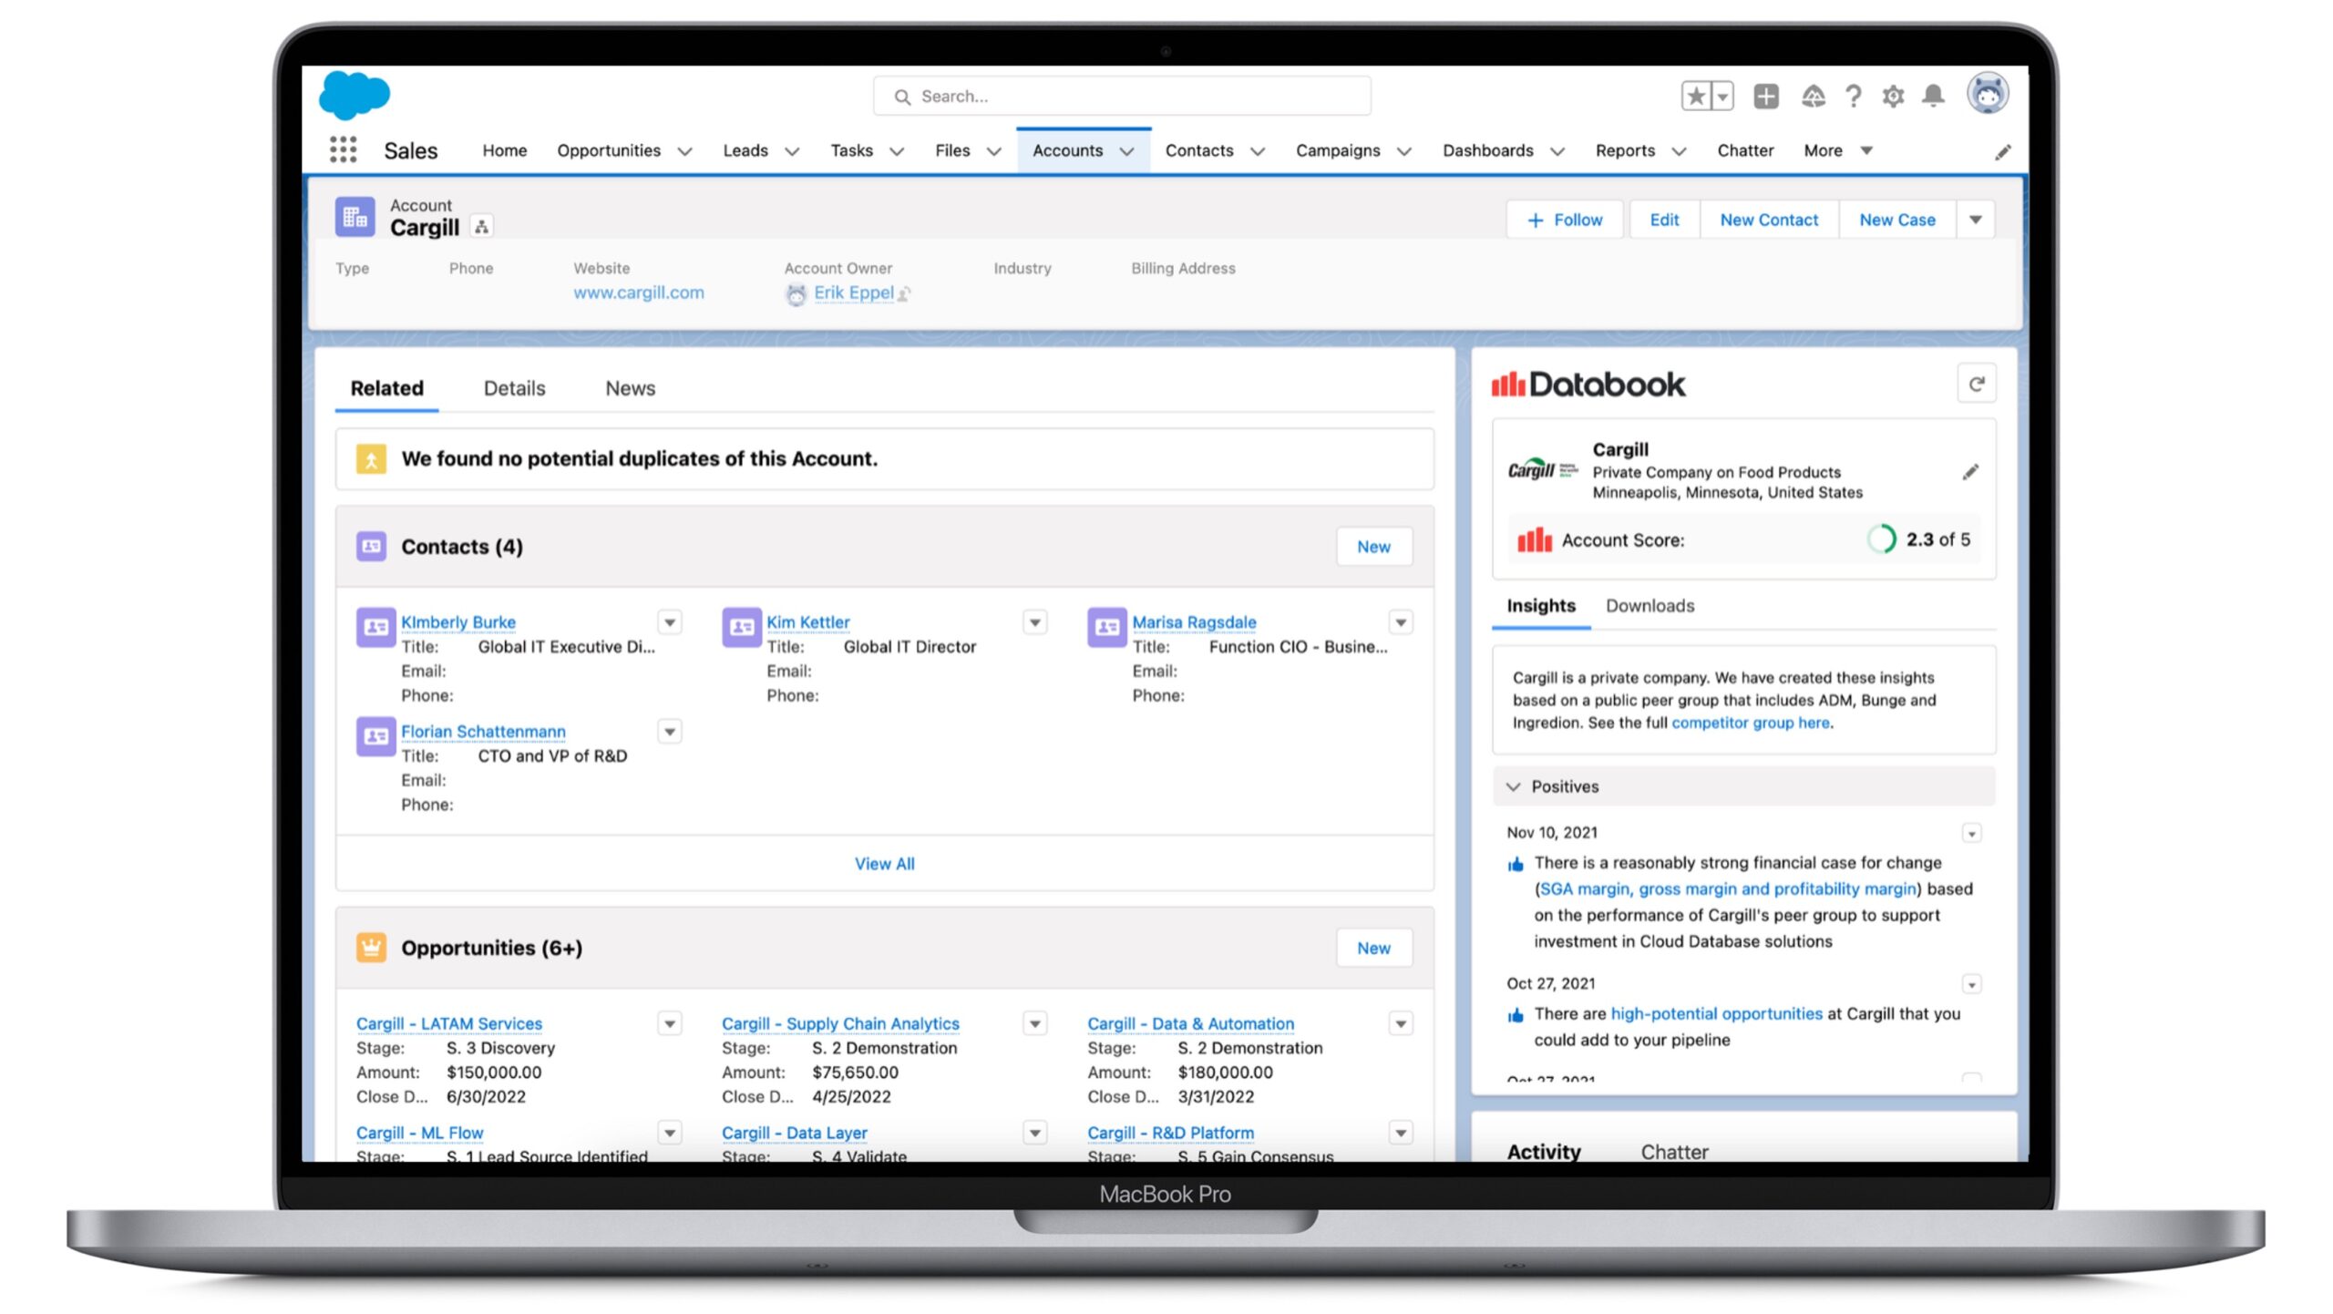This screenshot has height=1314, width=2333.
Task: Click the Salesforce cloud logo
Action: 355,96
